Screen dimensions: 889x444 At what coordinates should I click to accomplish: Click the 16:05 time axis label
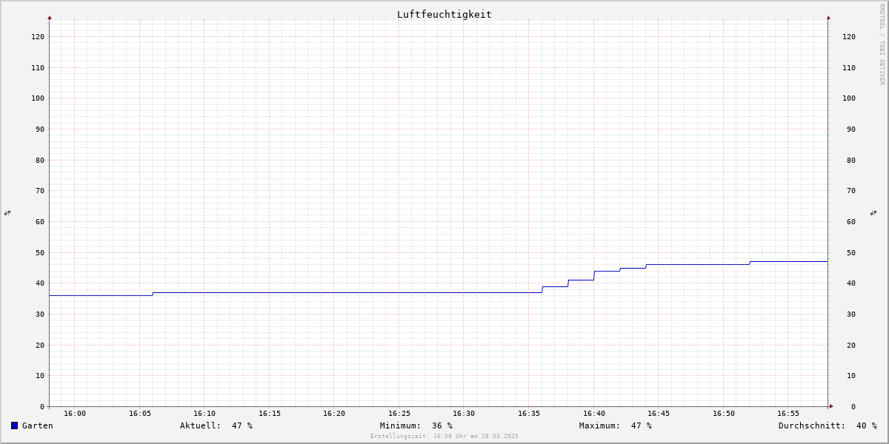point(140,414)
